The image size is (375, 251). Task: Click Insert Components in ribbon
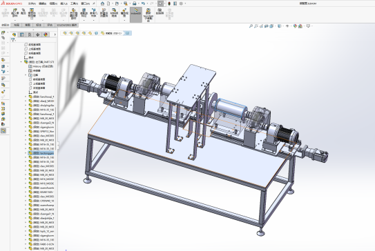pyautogui.click(x=15, y=12)
